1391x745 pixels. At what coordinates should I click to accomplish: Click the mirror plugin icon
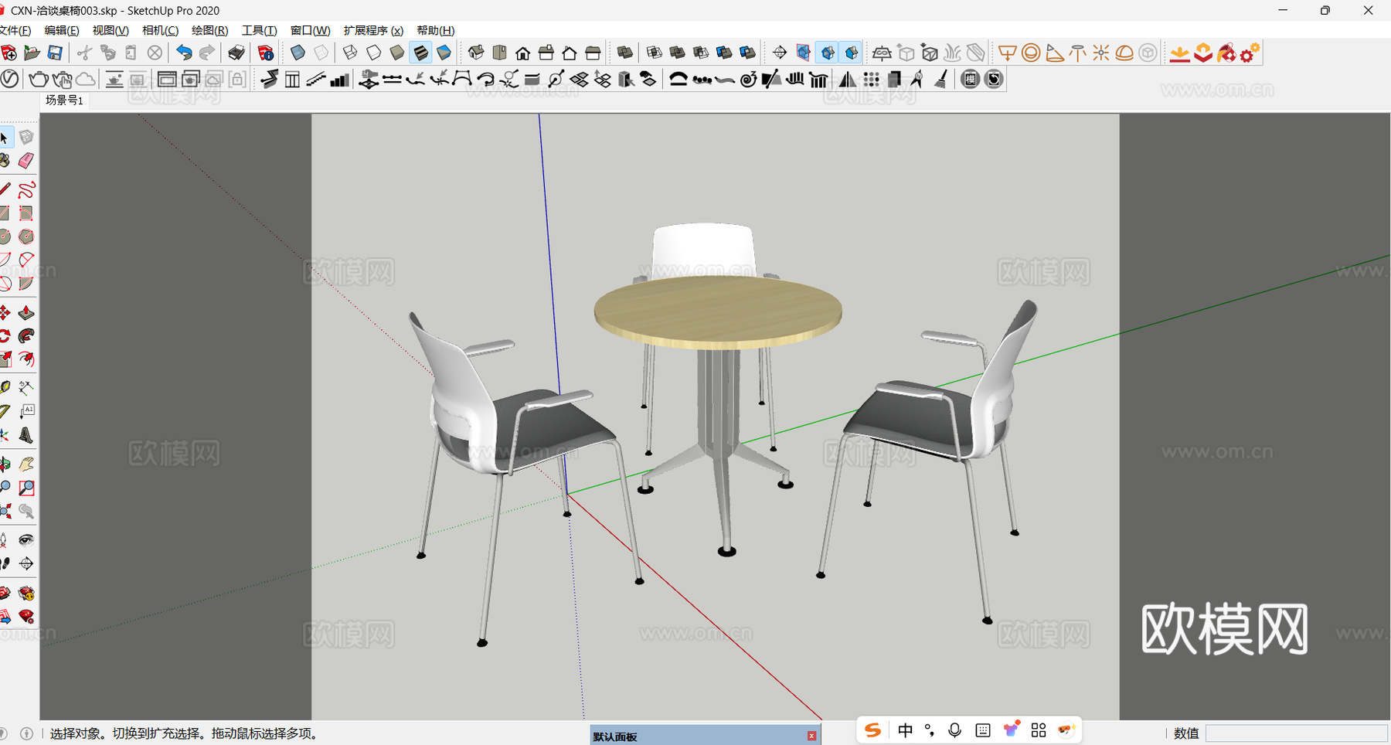pyautogui.click(x=848, y=79)
